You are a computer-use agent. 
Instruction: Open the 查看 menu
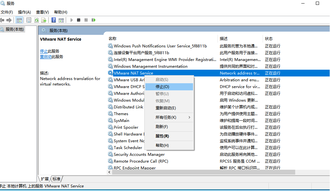42,12
